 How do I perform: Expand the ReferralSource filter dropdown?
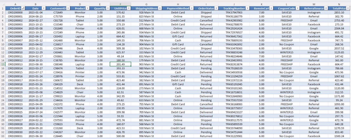click(326, 9)
